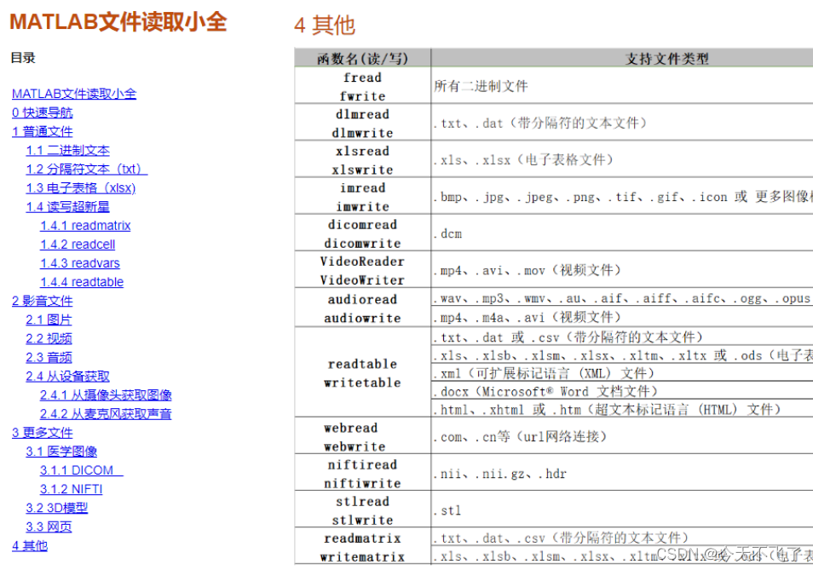Screen dimensions: 813x570
Task: Select the writematrix function name
Action: [x=362, y=556]
